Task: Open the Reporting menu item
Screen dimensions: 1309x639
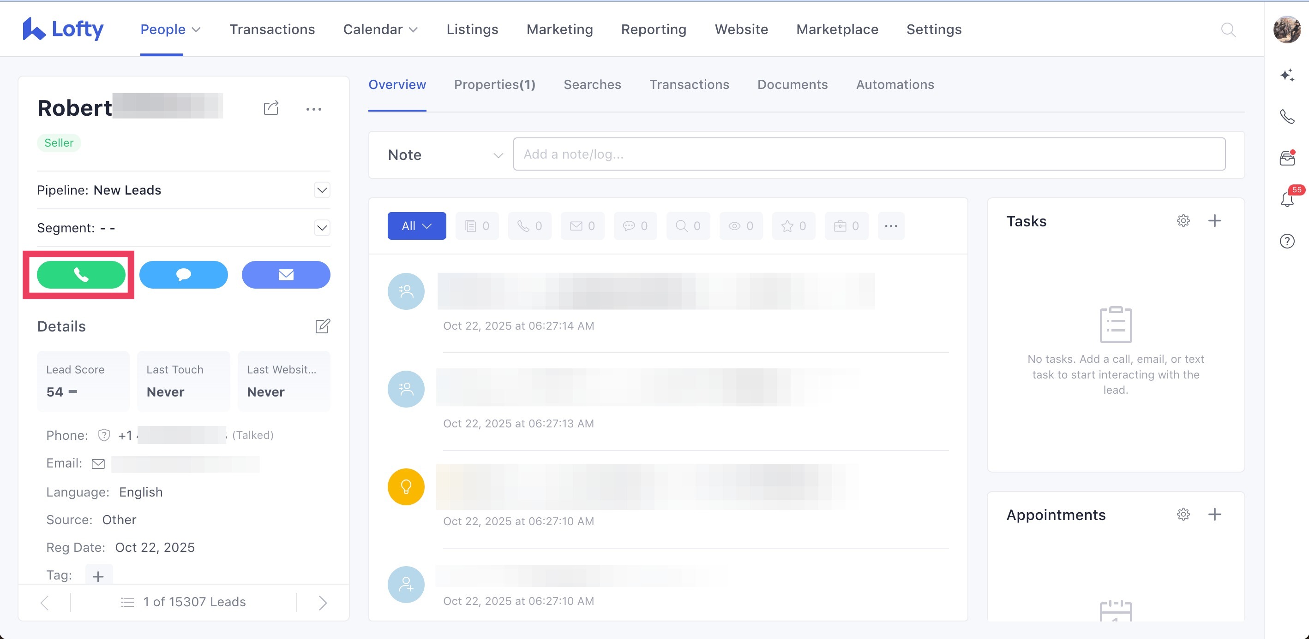Action: [654, 30]
